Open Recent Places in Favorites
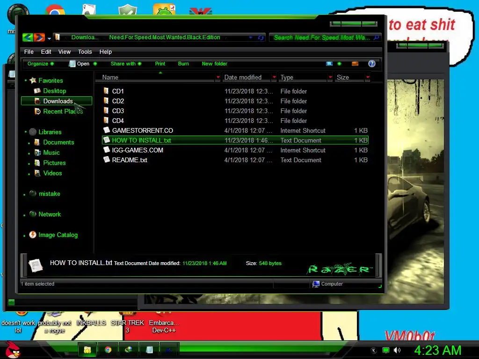 coord(63,111)
